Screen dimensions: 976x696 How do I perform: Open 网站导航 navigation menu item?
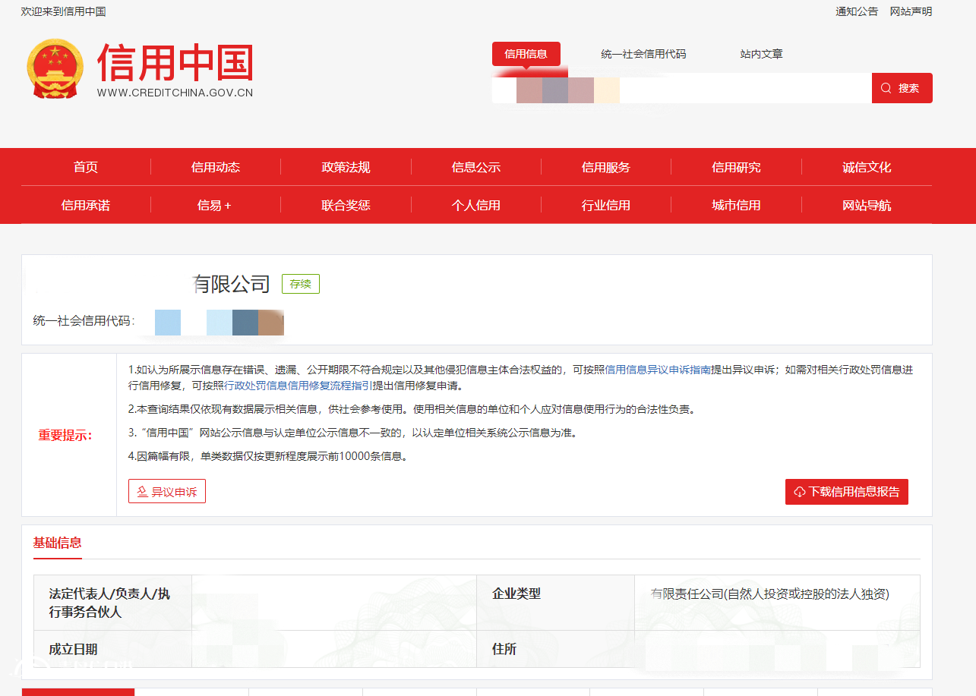867,205
